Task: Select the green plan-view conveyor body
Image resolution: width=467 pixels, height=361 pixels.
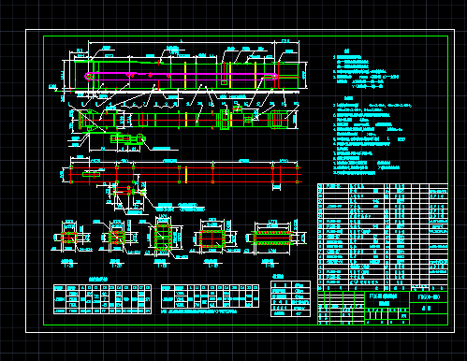Action: coord(183,119)
